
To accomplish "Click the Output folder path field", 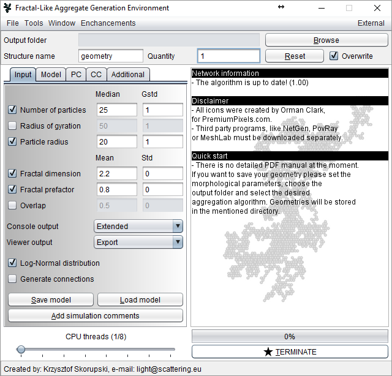I will point(169,40).
